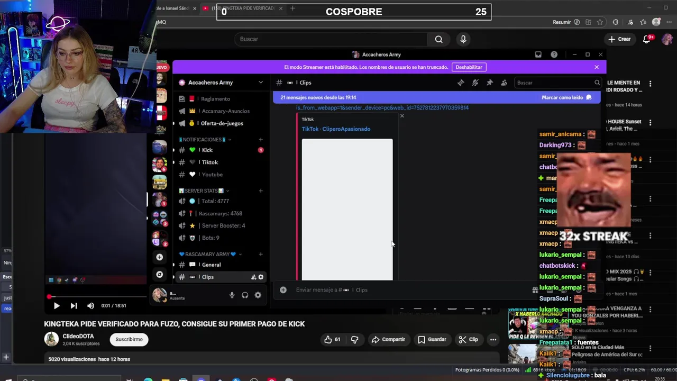Focus the Discord Buscar search box
This screenshot has height=381, width=677.
pos(557,83)
